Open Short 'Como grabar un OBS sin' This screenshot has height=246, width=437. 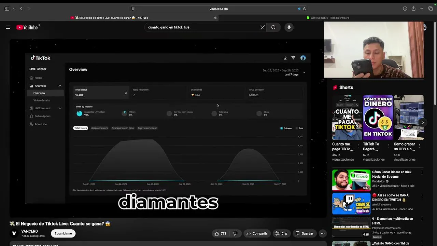(409, 118)
